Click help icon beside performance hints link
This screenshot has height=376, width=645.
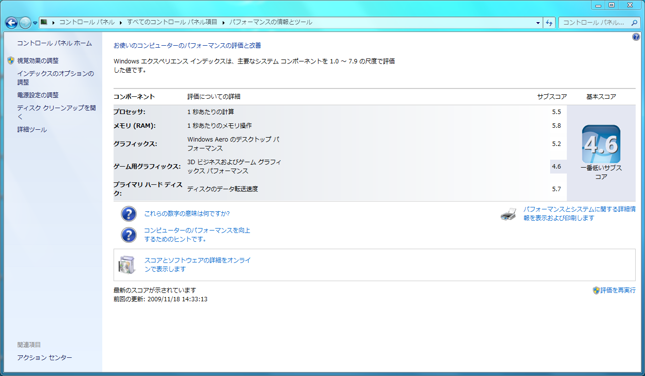point(128,235)
